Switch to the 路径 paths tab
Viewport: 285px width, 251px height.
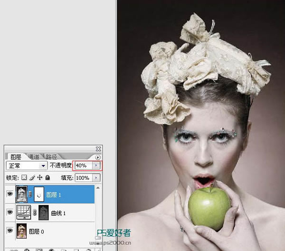[x=51, y=157]
